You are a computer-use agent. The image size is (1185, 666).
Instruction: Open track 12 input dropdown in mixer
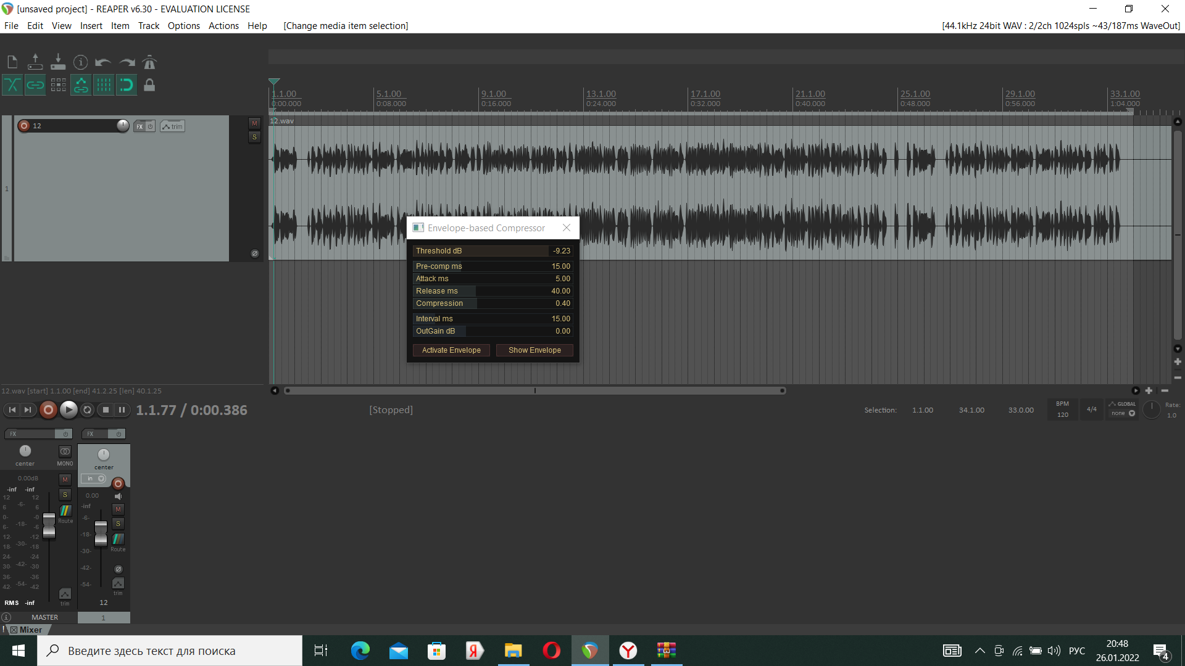94,479
